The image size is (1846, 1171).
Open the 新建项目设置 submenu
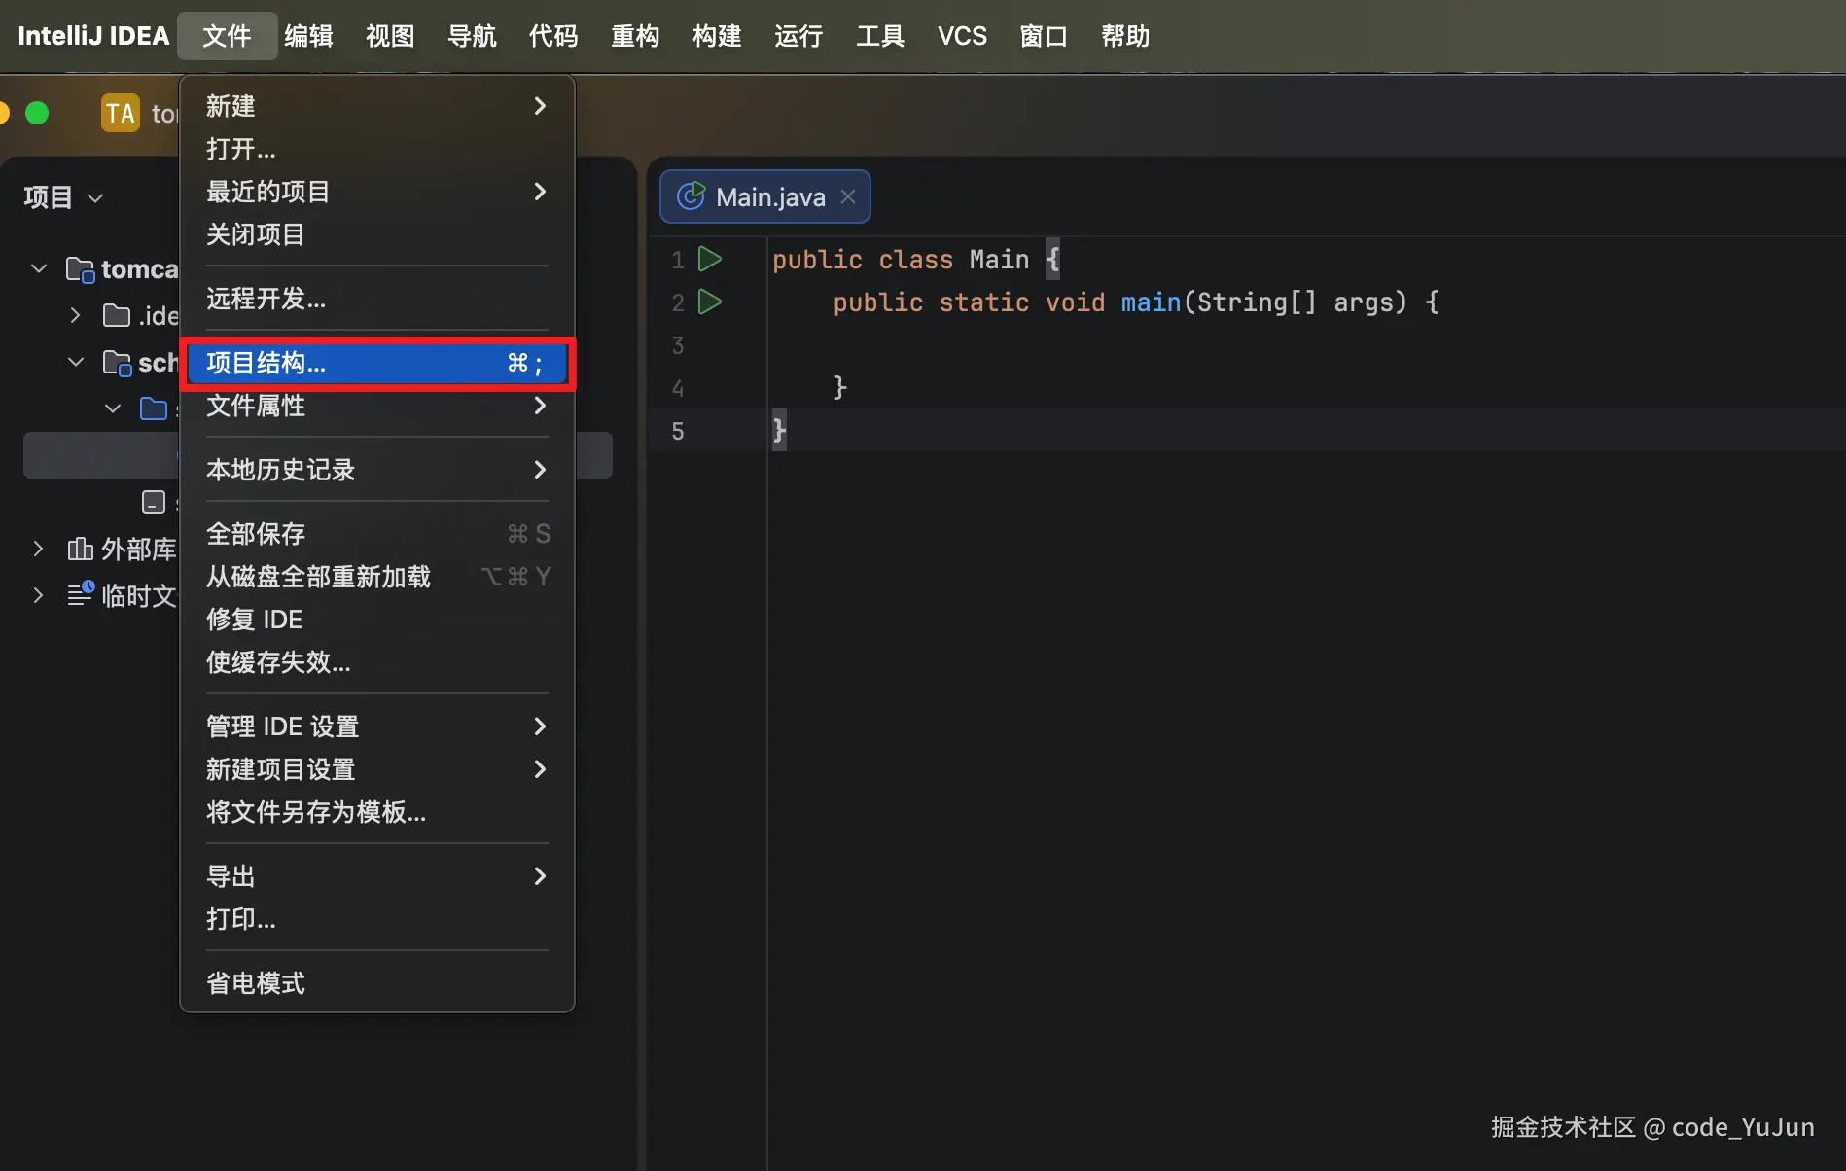377,769
